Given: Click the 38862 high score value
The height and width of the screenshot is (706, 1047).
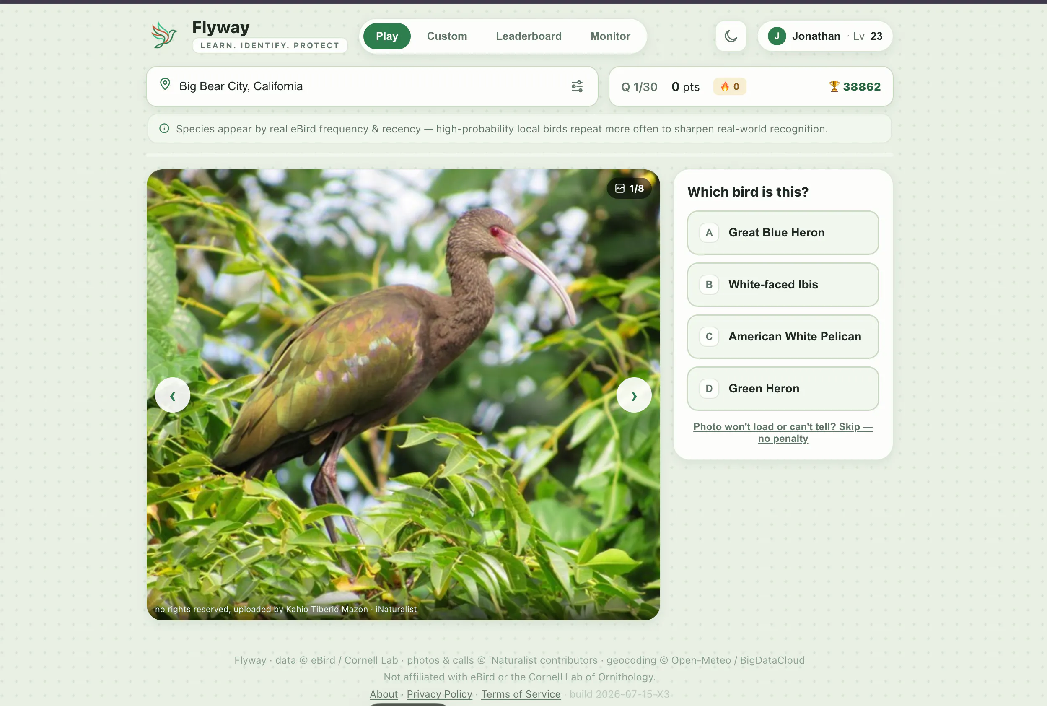Looking at the screenshot, I should (862, 86).
